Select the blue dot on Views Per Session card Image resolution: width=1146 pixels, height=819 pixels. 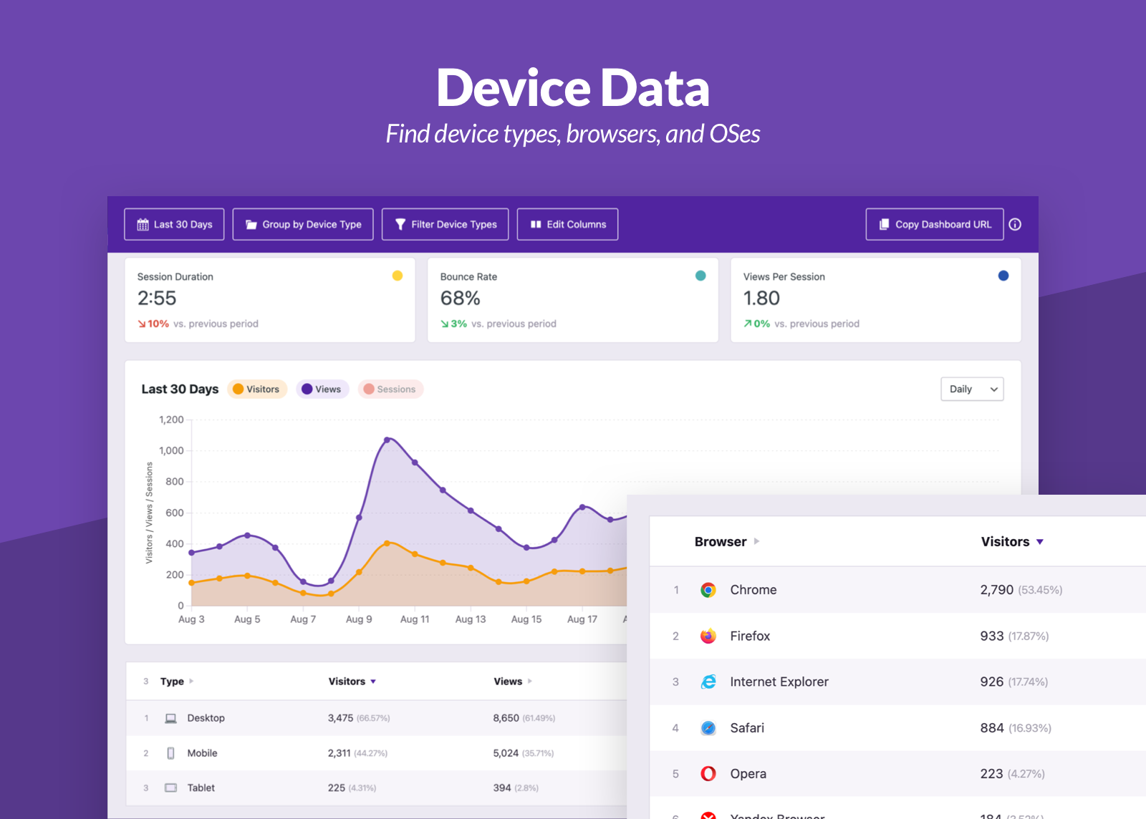point(1003,276)
